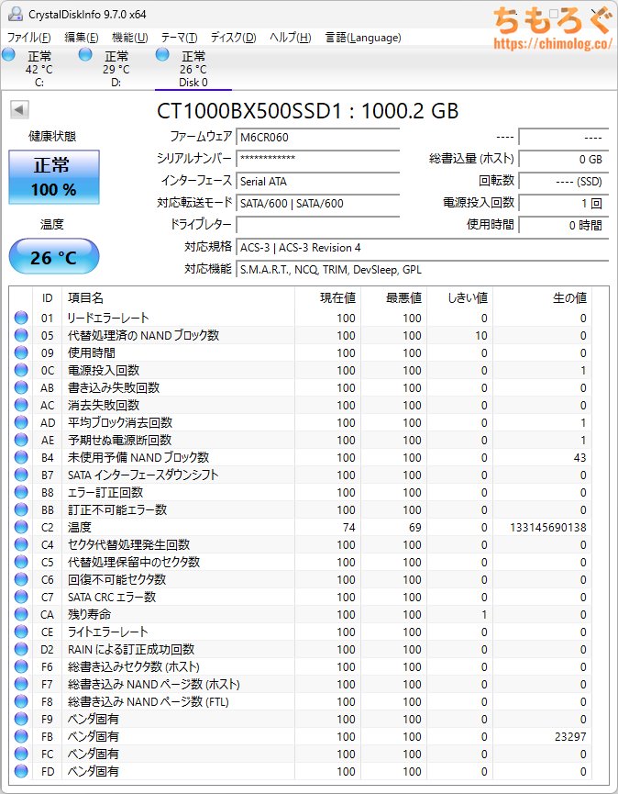The image size is (618, 794).
Task: Click the status orb for row 05 代替処理済の NAND ブロック数
Action: [x=21, y=335]
